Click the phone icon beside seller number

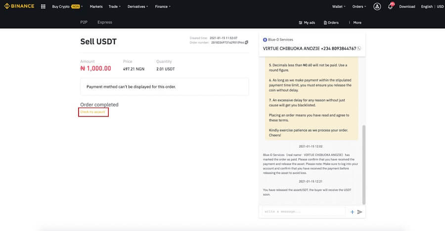(359, 48)
